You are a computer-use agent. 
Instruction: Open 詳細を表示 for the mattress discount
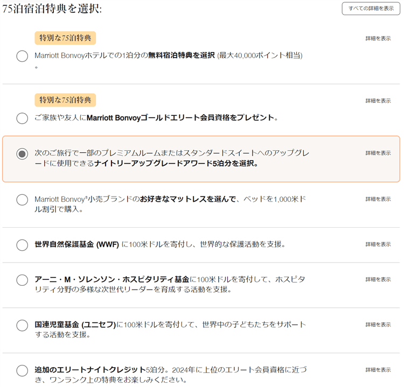coord(378,199)
